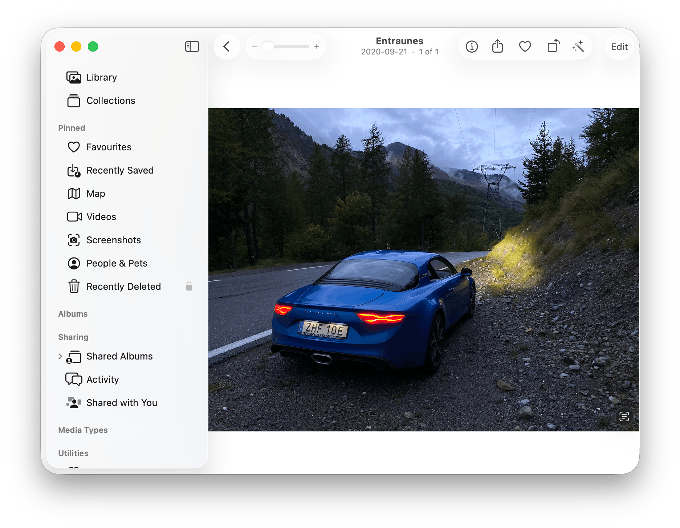Expand the Media Types section
The width and height of the screenshot is (680, 528).
(83, 430)
